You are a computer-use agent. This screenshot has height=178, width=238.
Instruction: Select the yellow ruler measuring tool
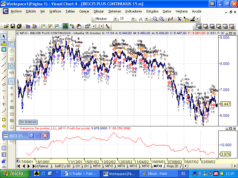4,43
